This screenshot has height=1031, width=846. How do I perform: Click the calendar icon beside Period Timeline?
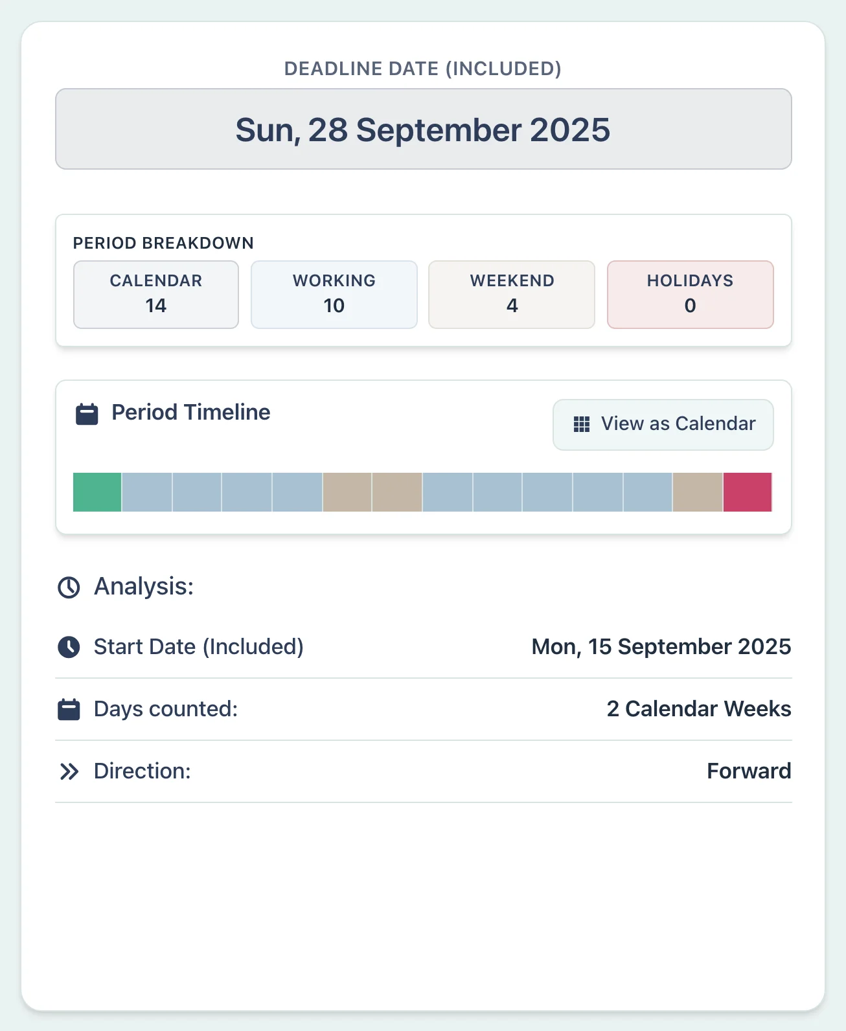(x=87, y=413)
